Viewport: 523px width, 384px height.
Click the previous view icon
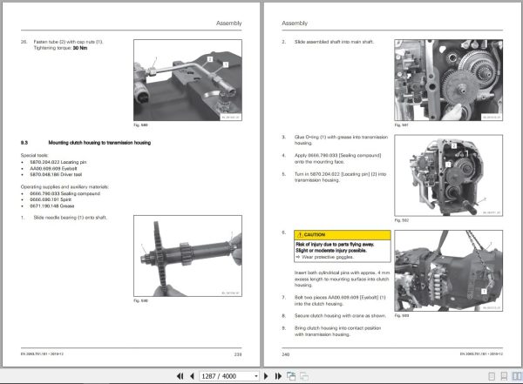pyautogui.click(x=291, y=376)
